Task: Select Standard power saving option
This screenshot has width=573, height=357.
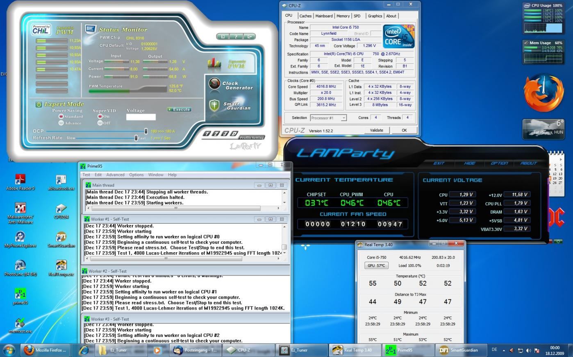Action: 61,117
